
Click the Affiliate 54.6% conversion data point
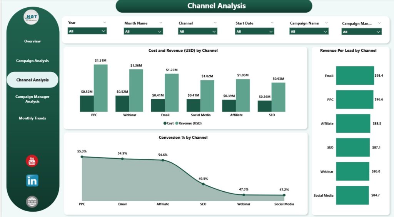(x=163, y=160)
